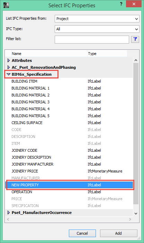Click the greyed CODE property row
Viewport: 144px width, 243px height.
(69, 130)
